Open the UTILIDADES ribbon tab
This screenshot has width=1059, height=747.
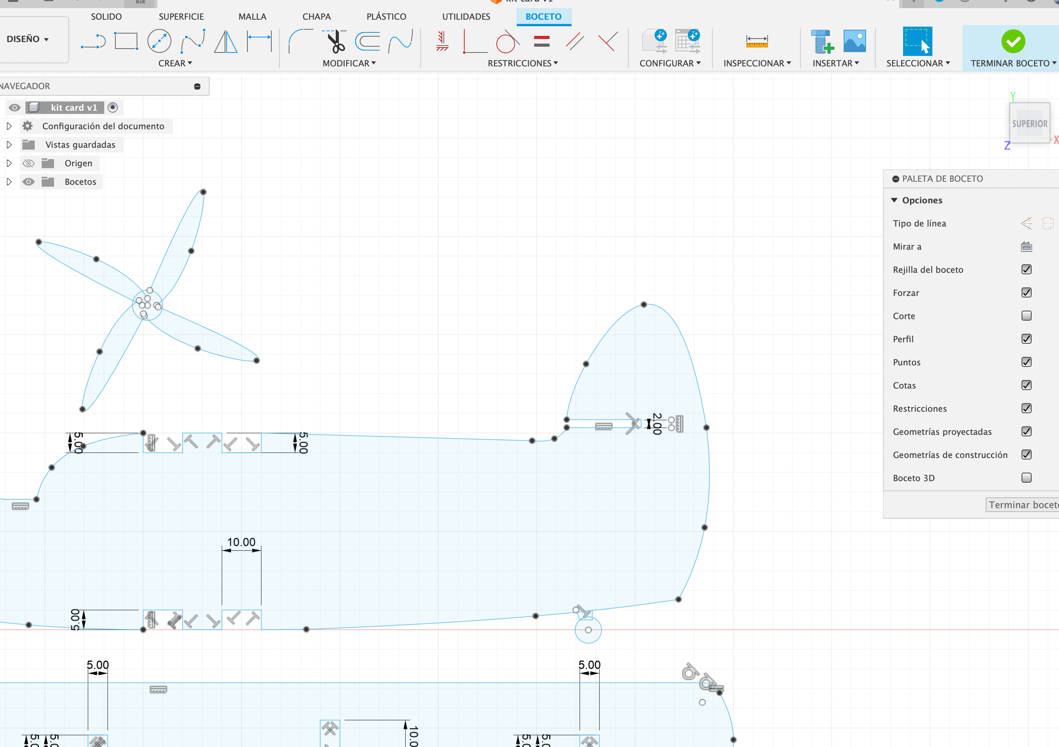467,15
